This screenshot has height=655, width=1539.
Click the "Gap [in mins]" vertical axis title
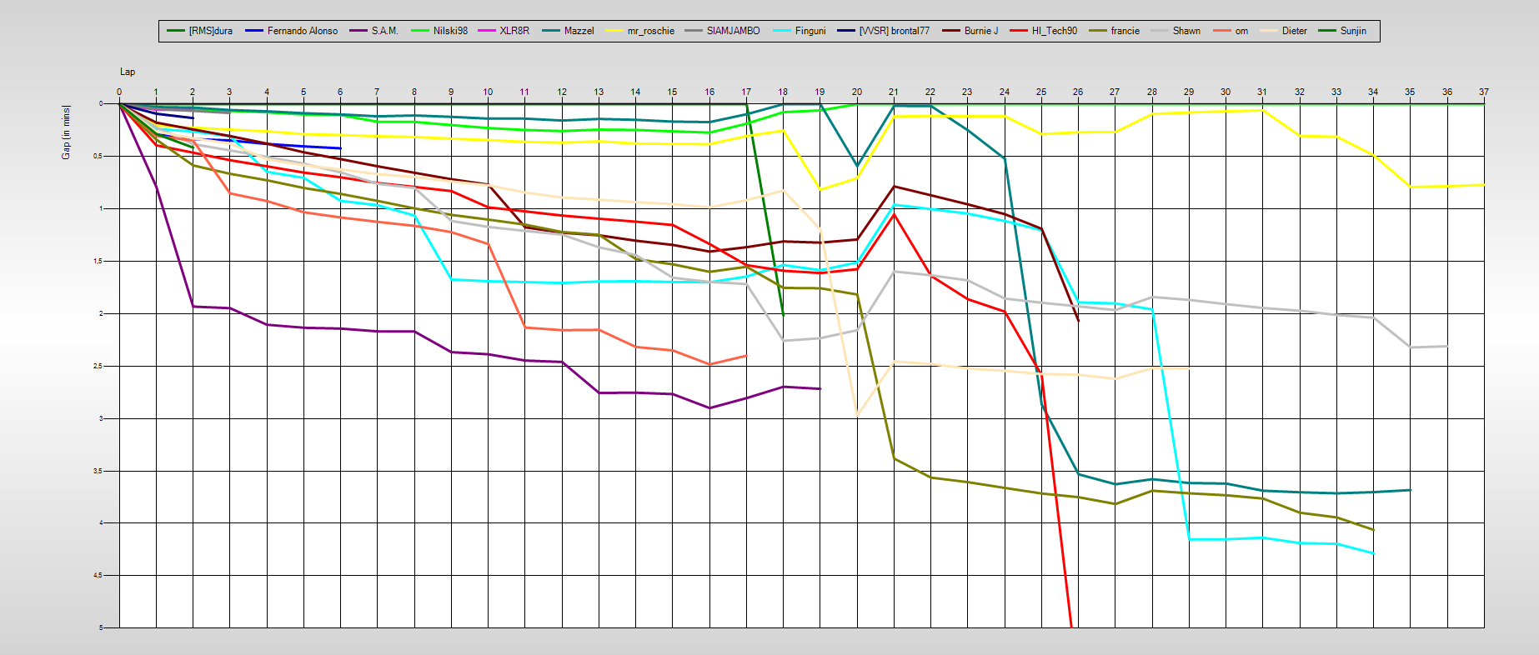pos(66,132)
